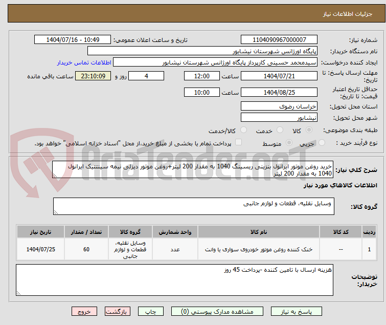Click the response deadline date 1404/07/21
Screen dimensions: 386x325
pyautogui.click(x=279, y=76)
